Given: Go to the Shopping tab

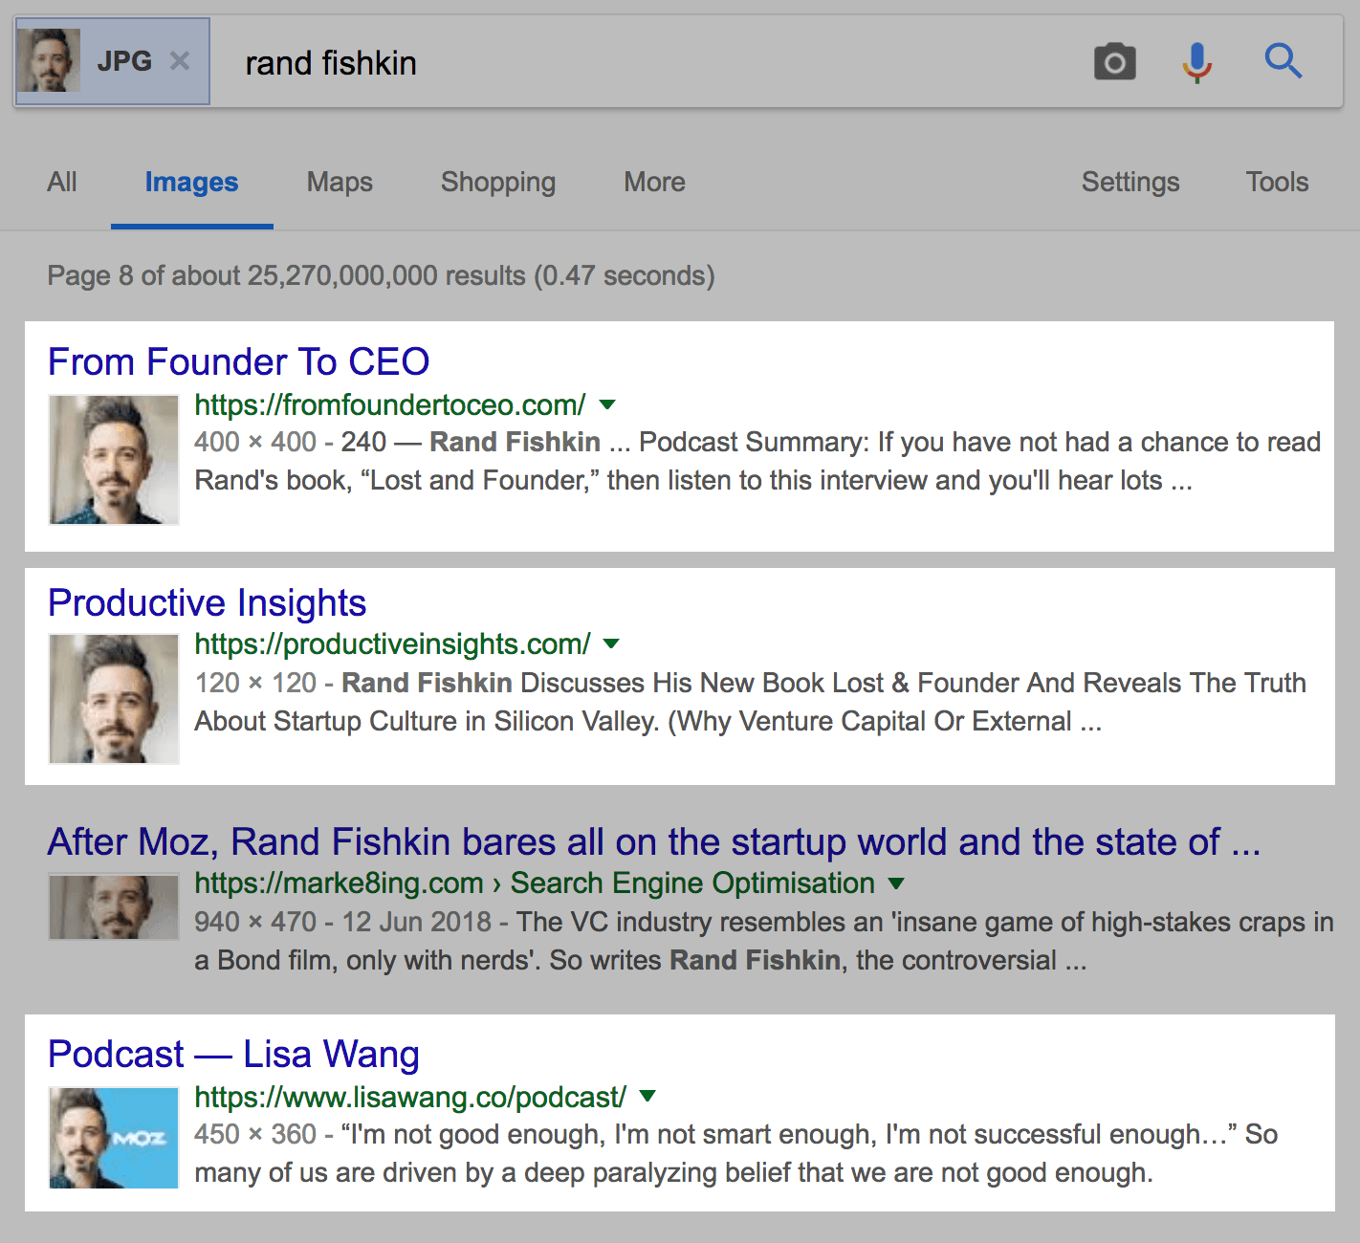Looking at the screenshot, I should 498,182.
